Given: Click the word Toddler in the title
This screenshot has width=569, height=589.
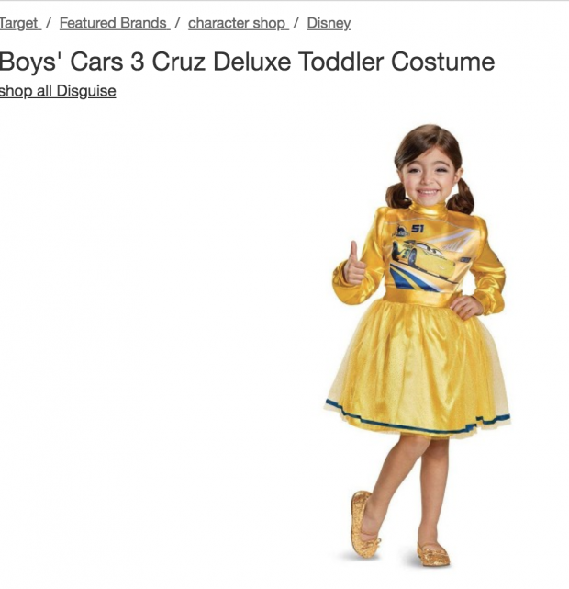Looking at the screenshot, I should point(341,62).
